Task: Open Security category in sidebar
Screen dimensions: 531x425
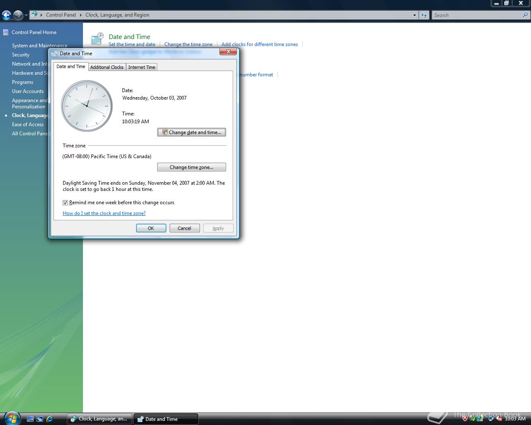Action: [21, 55]
